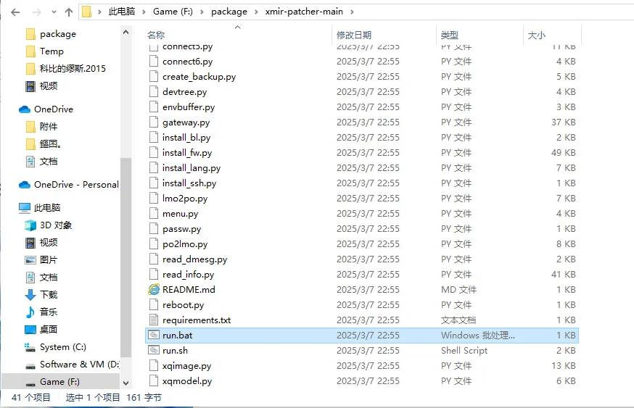The height and width of the screenshot is (408, 634).
Task: Click the run.sh shell script icon
Action: coord(153,350)
